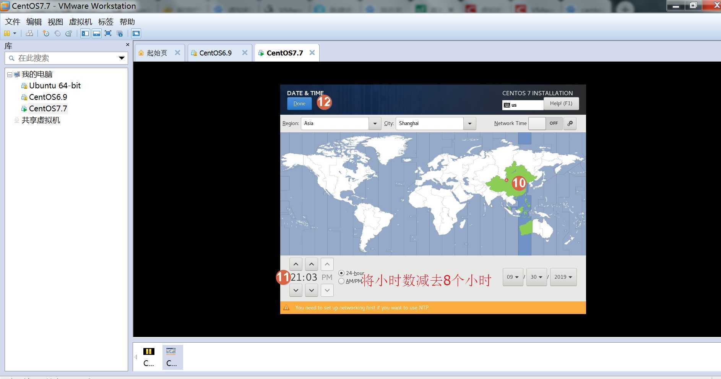
Task: Revert the VM to its previous snapshot
Action: pos(57,33)
